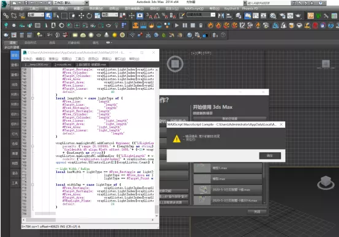Click the new empty scene button in welcome screen
Screen dimensions: 339x237
(229, 119)
